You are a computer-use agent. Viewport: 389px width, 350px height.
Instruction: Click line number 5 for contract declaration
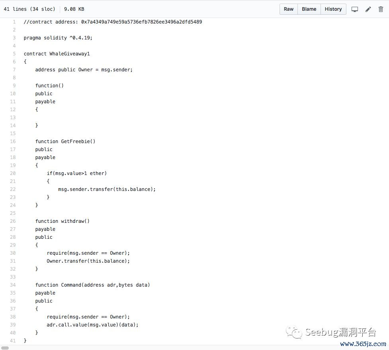tap(14, 54)
